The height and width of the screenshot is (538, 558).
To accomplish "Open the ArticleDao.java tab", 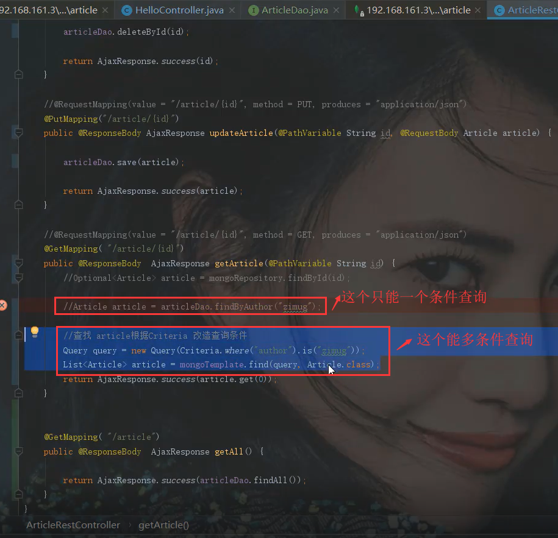I will point(295,10).
